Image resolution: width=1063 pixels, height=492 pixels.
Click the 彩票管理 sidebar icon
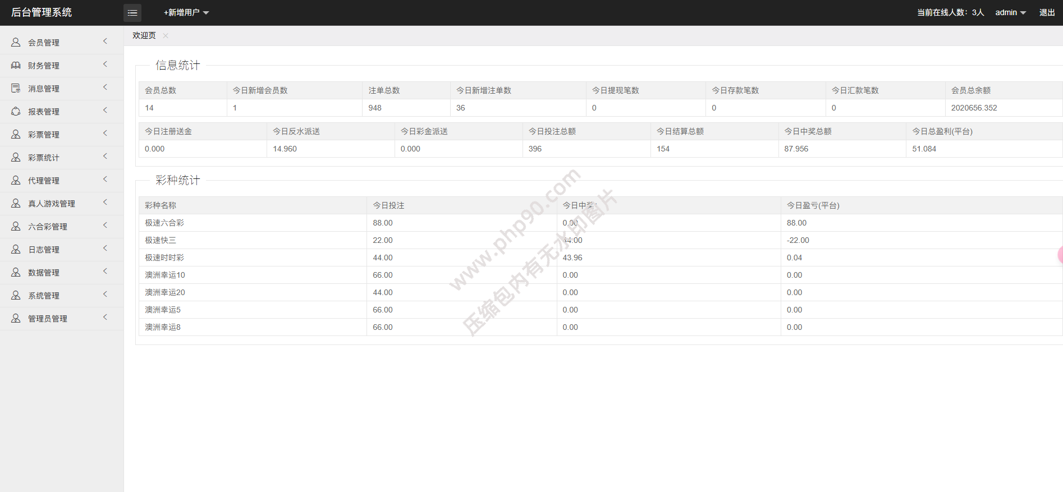click(x=16, y=134)
